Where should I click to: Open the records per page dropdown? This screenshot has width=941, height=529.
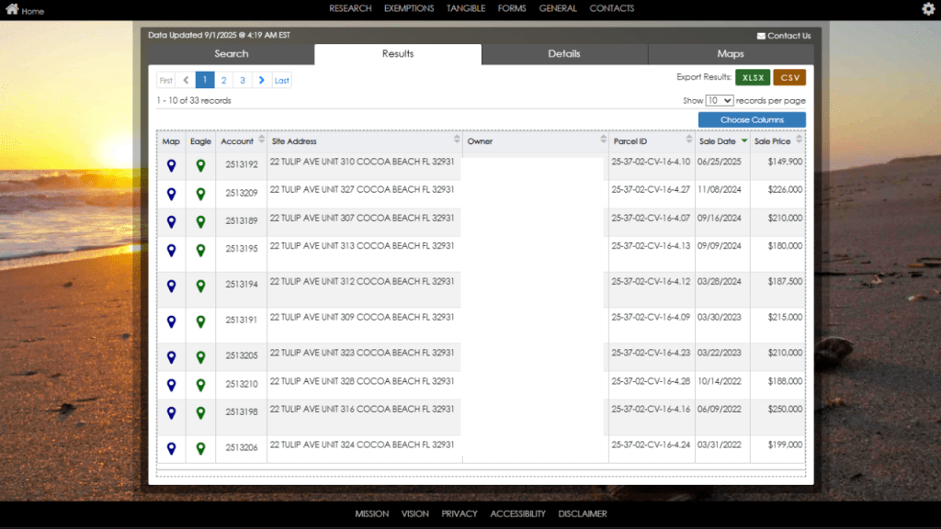[719, 100]
